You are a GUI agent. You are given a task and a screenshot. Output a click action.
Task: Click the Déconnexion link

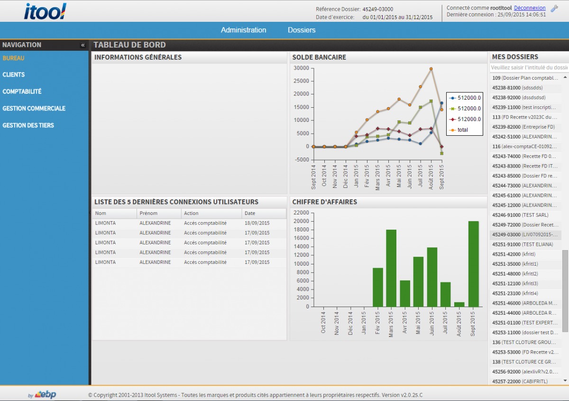pos(530,8)
